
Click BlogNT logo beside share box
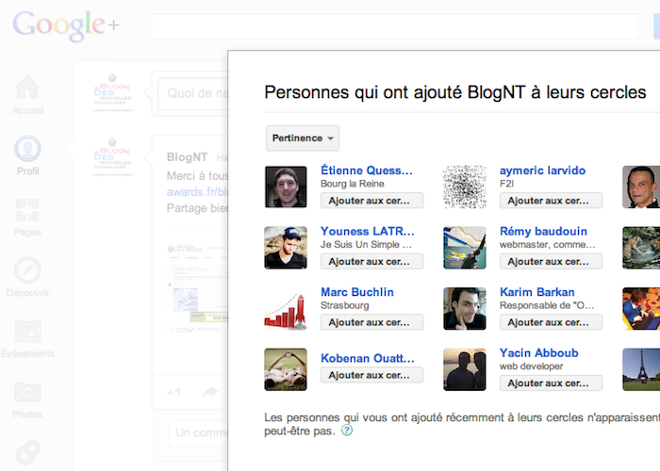click(112, 92)
